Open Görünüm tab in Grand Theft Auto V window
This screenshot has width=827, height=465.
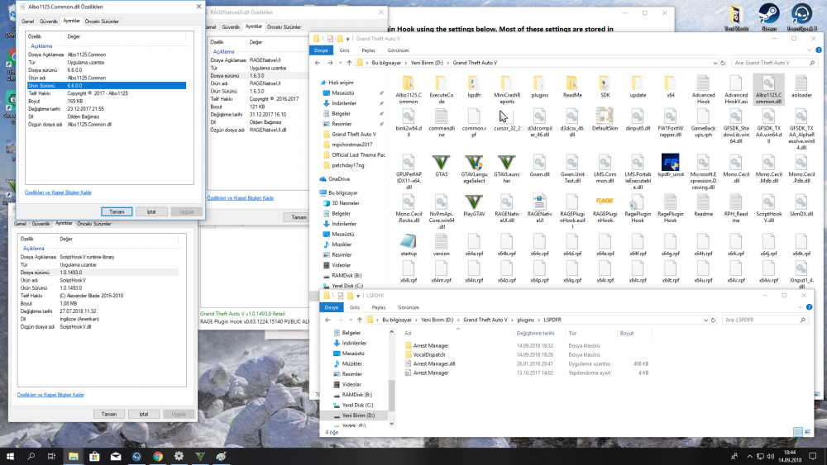[x=399, y=50]
